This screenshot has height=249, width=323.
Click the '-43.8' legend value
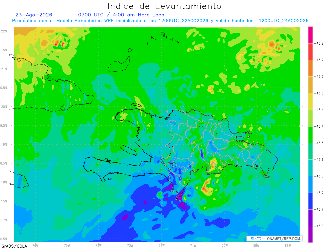pos(318,226)
